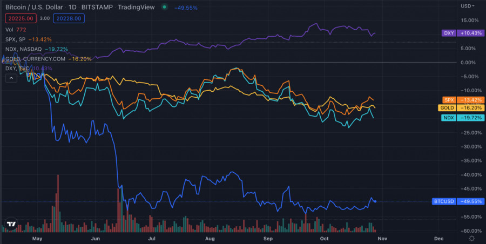This screenshot has height=244, width=486.
Task: Click the 3.00 spread value
Action: pos(45,18)
